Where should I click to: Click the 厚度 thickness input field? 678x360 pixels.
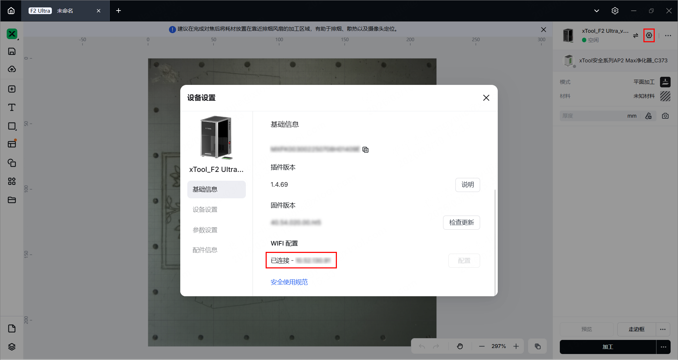(593, 116)
